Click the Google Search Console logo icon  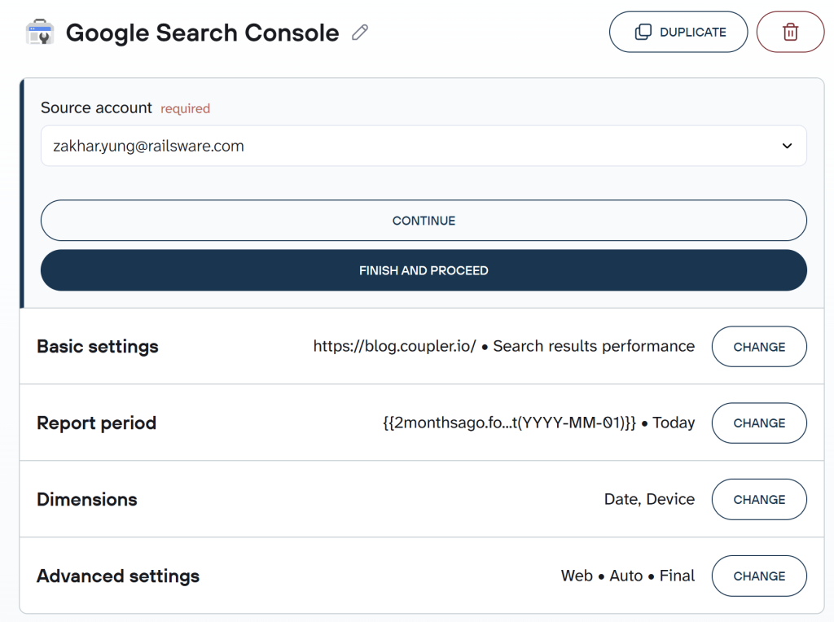[x=40, y=33]
